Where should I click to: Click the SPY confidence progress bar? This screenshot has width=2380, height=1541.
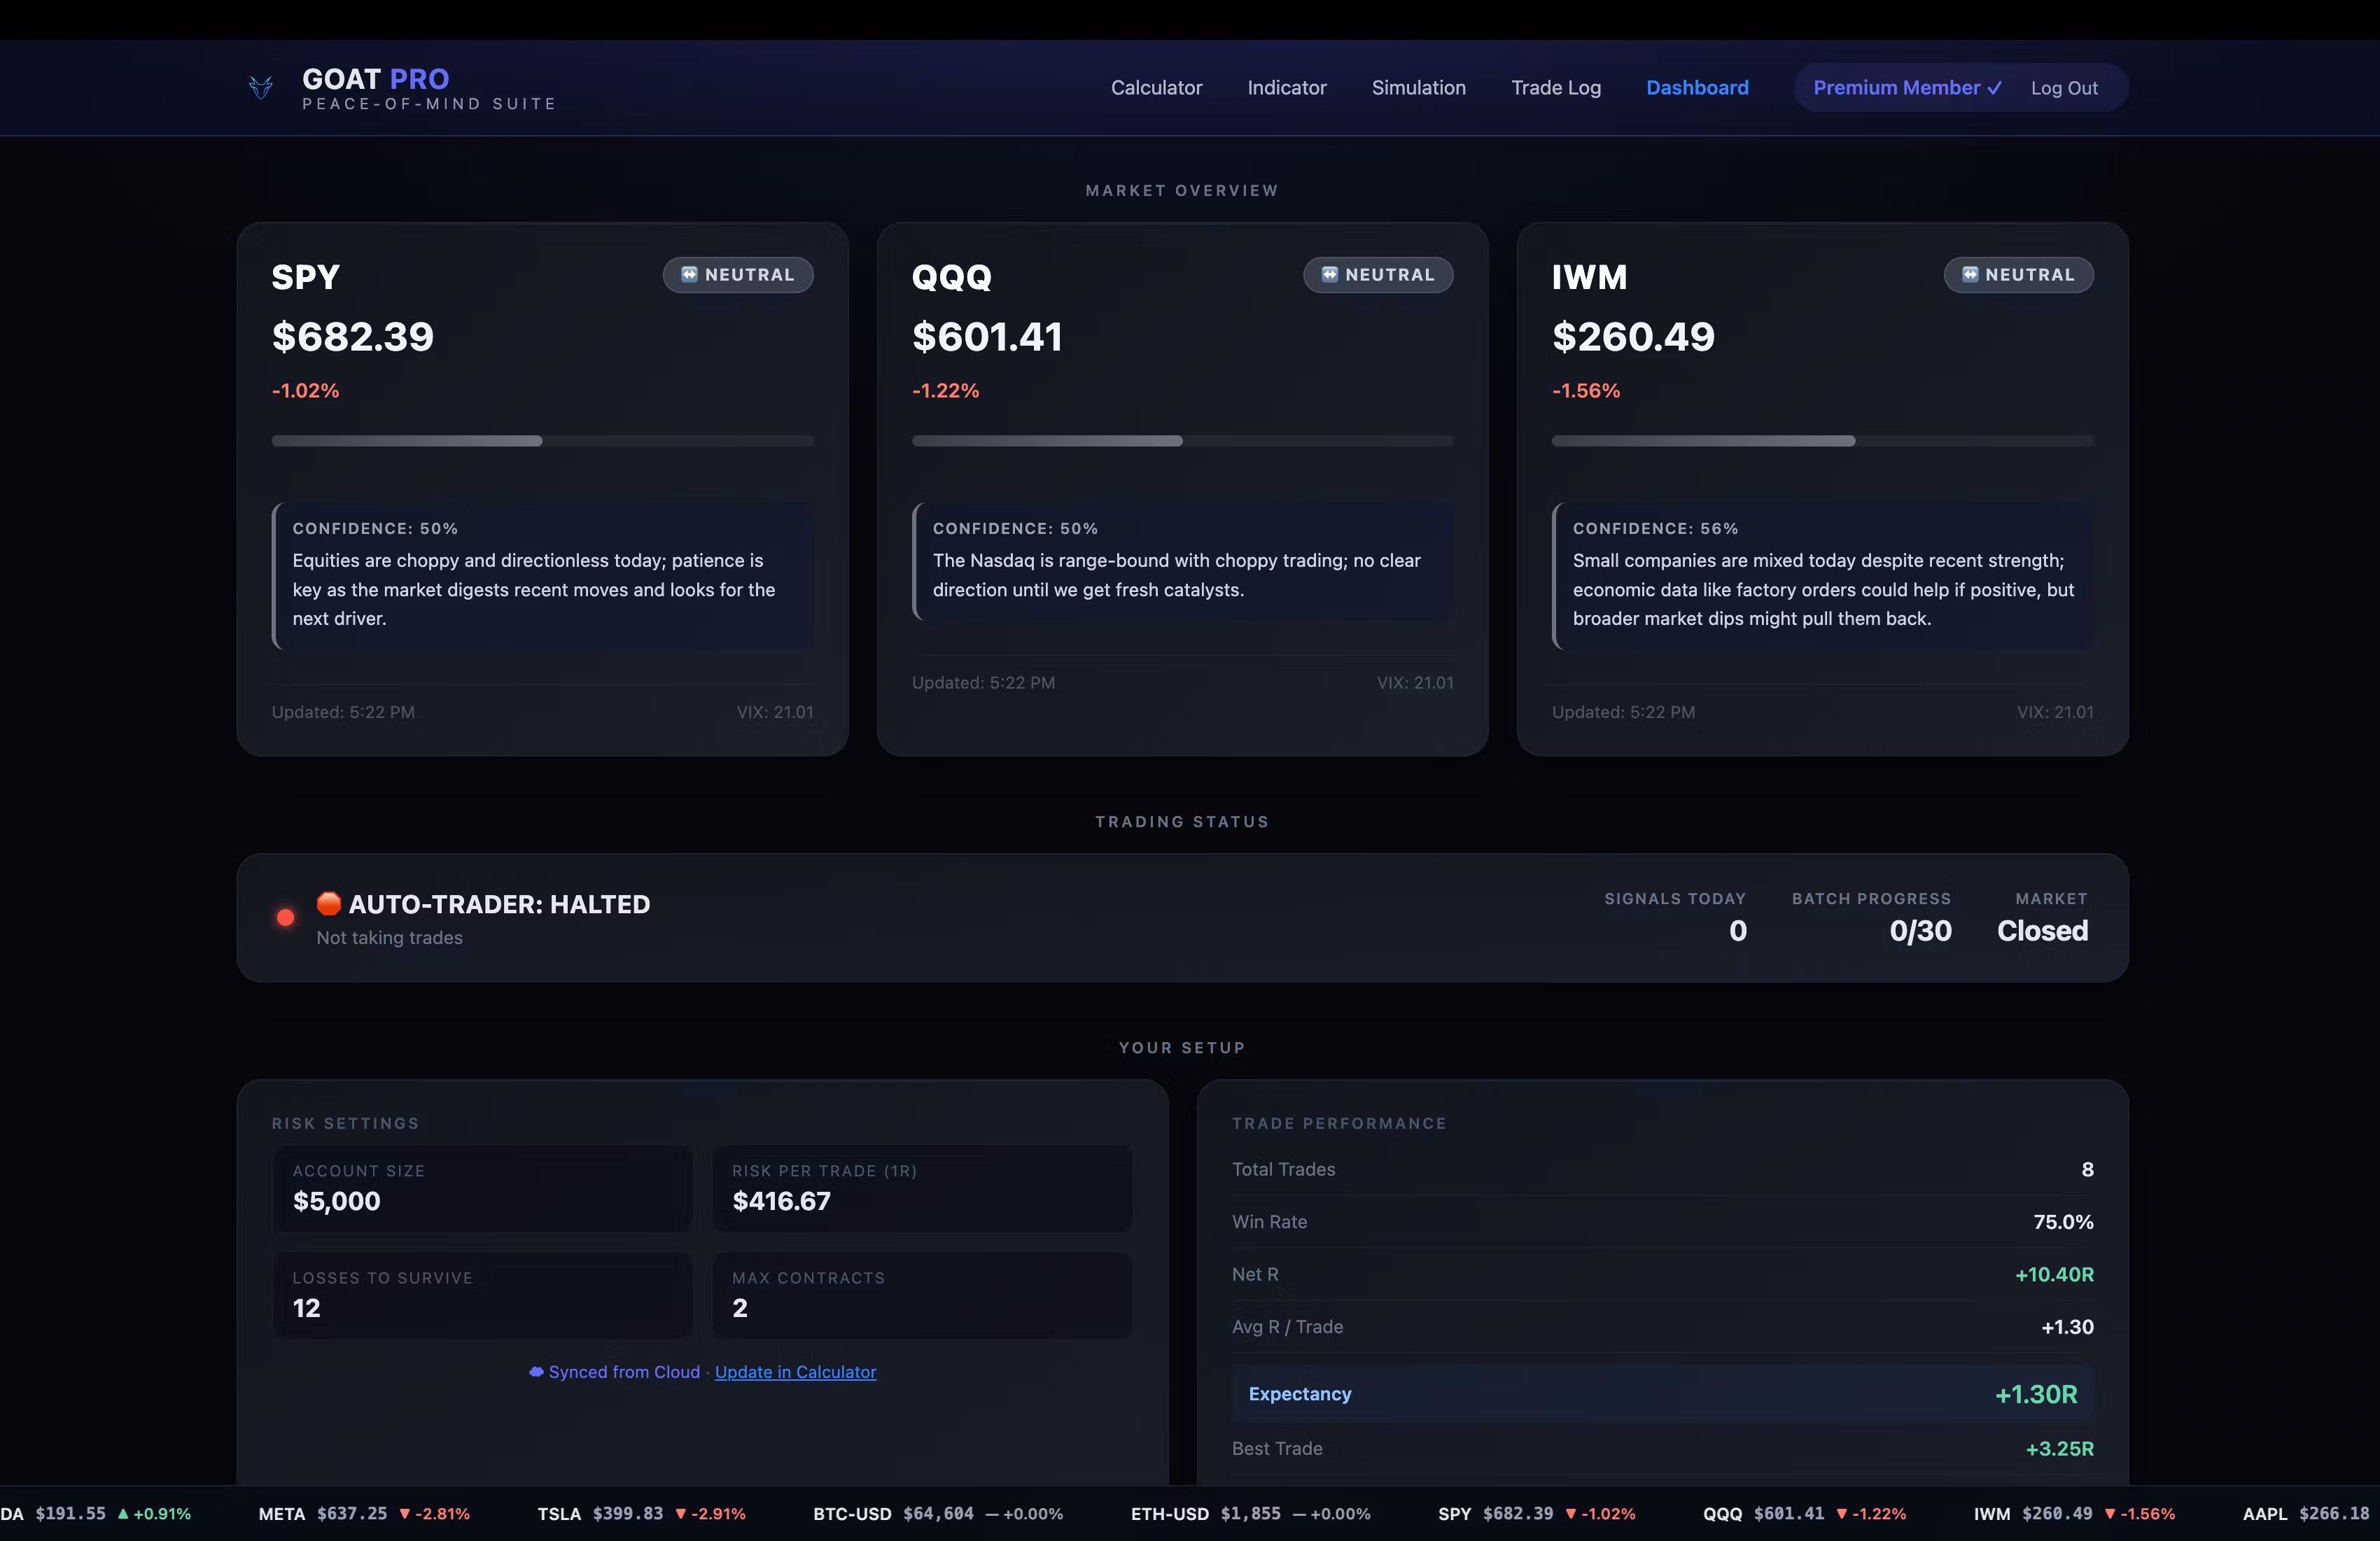pos(542,441)
